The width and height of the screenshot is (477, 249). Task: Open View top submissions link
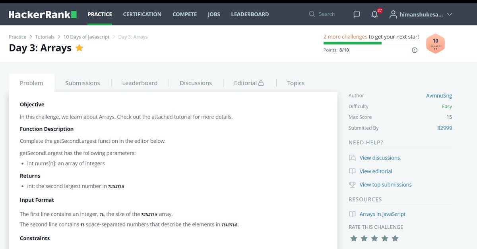(386, 185)
